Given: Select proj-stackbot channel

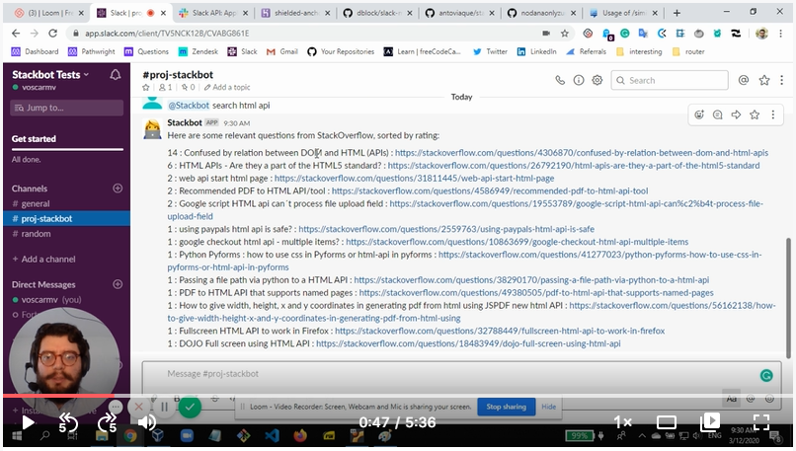Looking at the screenshot, I should (x=66, y=219).
